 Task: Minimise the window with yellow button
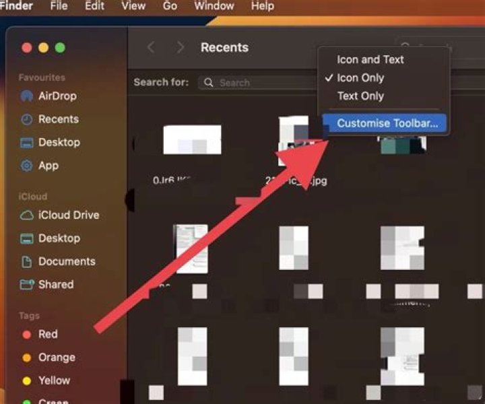[43, 48]
